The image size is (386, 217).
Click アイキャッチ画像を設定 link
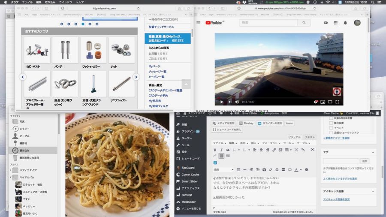point(336,199)
